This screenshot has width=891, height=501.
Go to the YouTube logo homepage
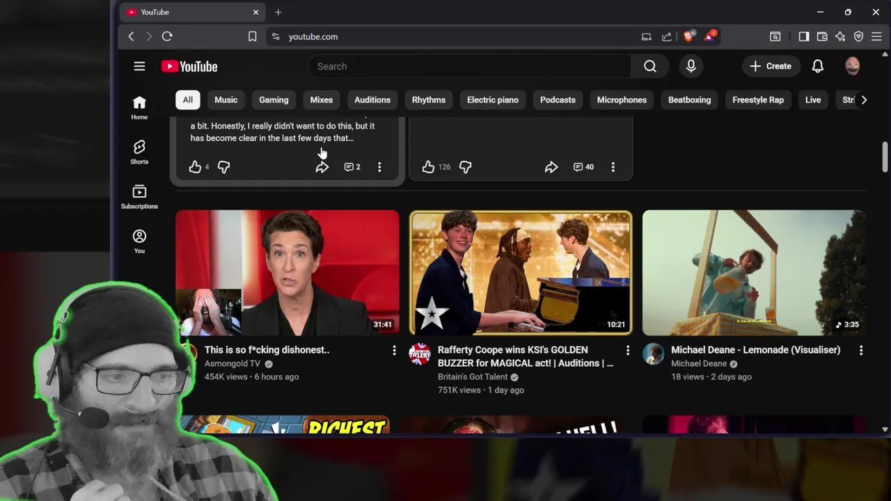click(189, 66)
